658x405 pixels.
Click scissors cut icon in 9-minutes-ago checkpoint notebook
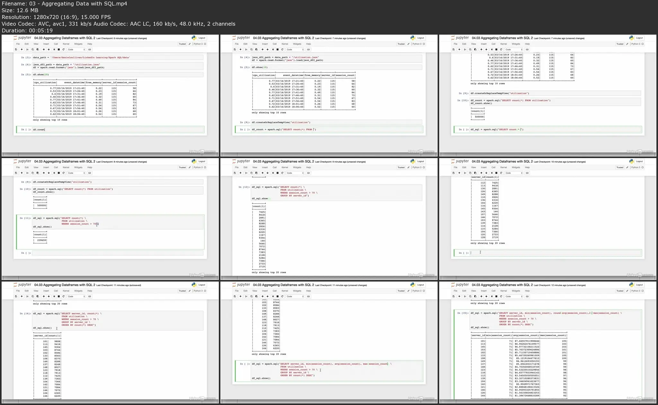point(246,173)
